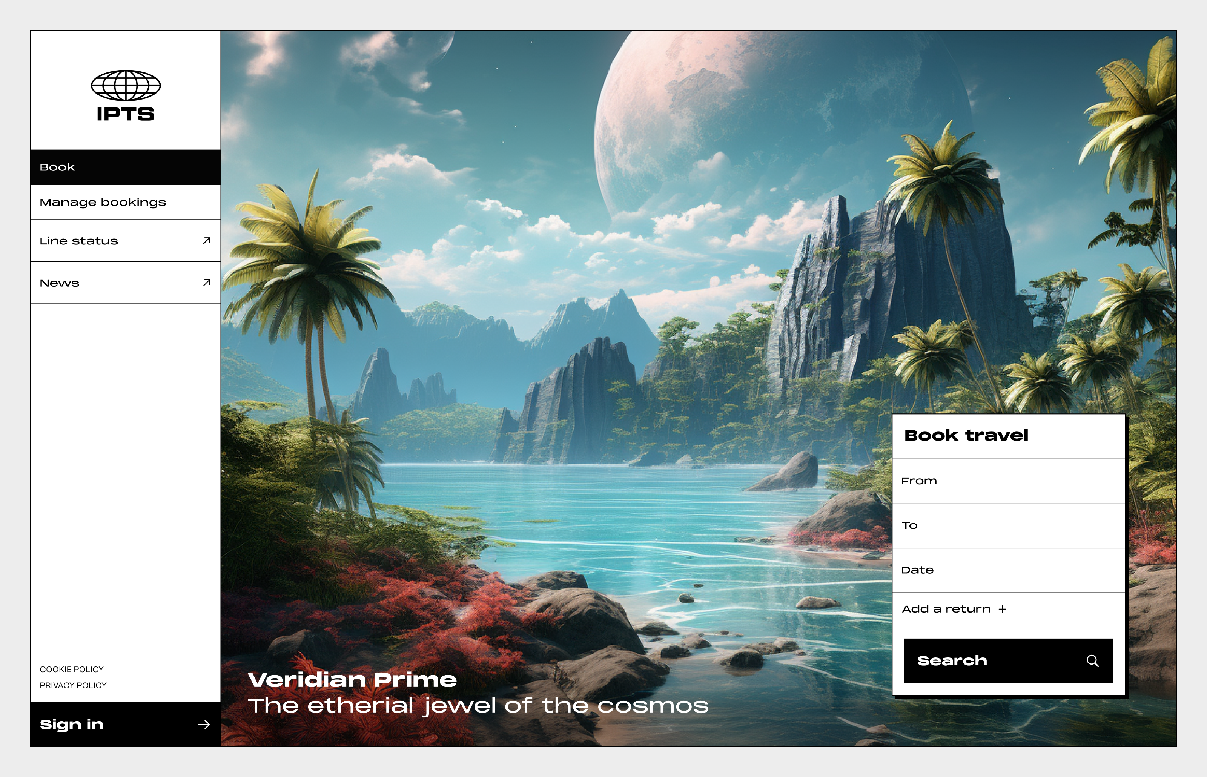
Task: Click the To destination field
Action: tap(1009, 526)
